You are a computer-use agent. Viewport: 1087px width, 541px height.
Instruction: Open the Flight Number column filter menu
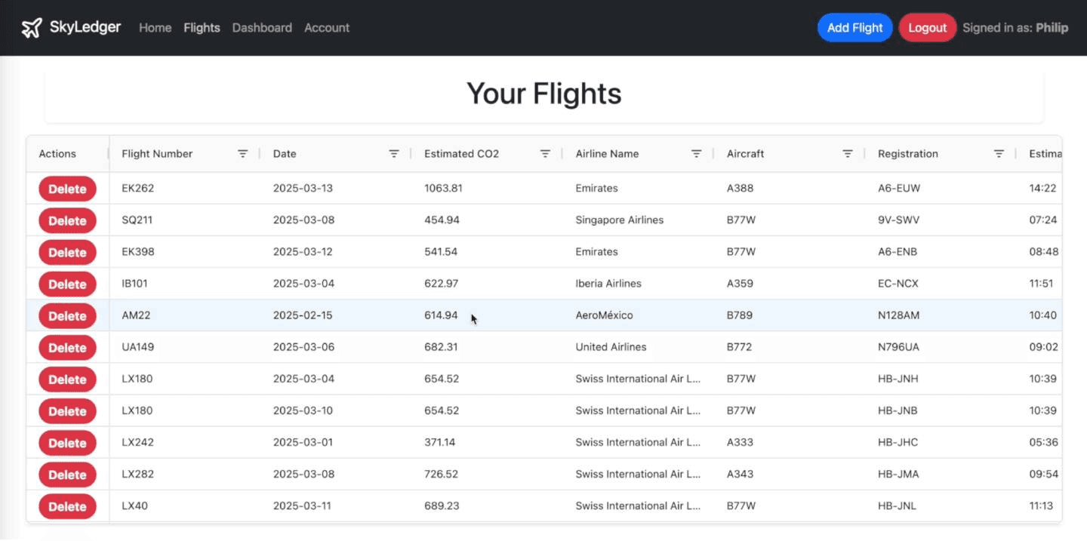[242, 154]
